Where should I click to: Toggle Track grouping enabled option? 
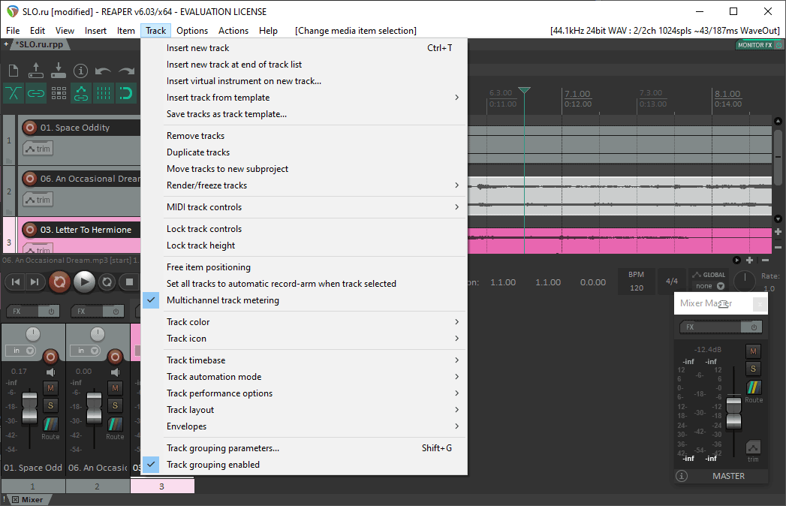point(304,465)
